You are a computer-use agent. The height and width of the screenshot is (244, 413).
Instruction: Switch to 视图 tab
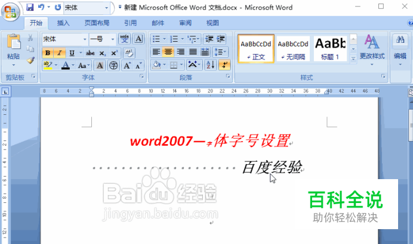(x=212, y=23)
